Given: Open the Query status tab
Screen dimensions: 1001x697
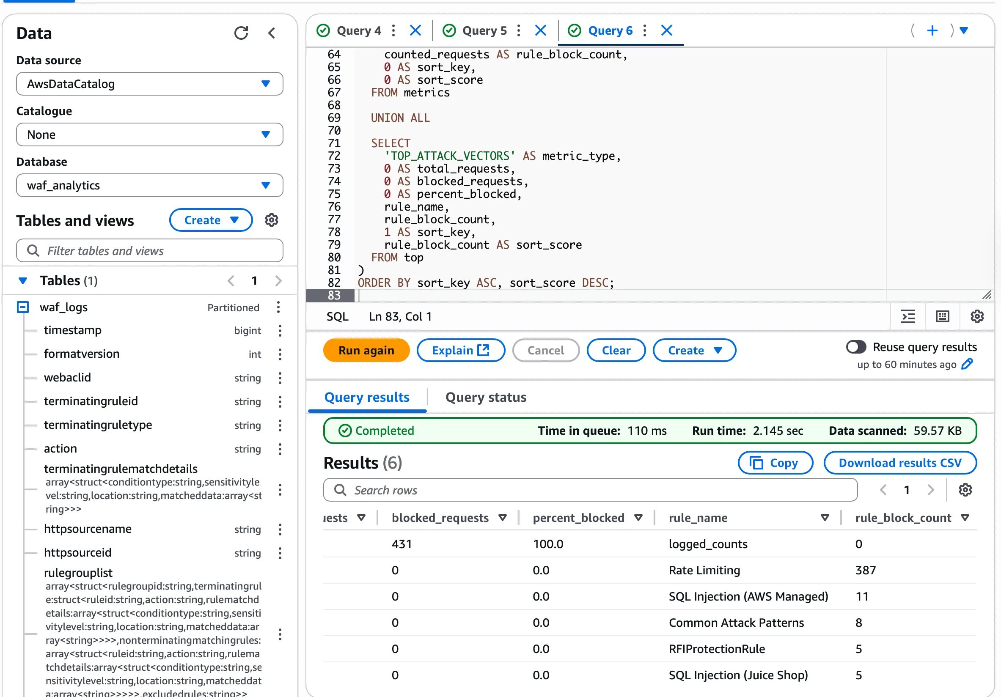Looking at the screenshot, I should [486, 397].
